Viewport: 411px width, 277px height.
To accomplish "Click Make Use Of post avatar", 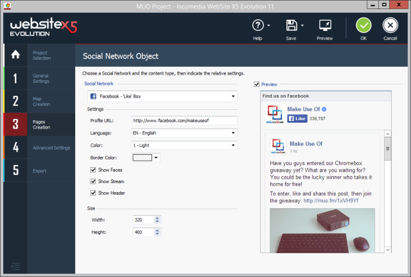I will click(278, 147).
